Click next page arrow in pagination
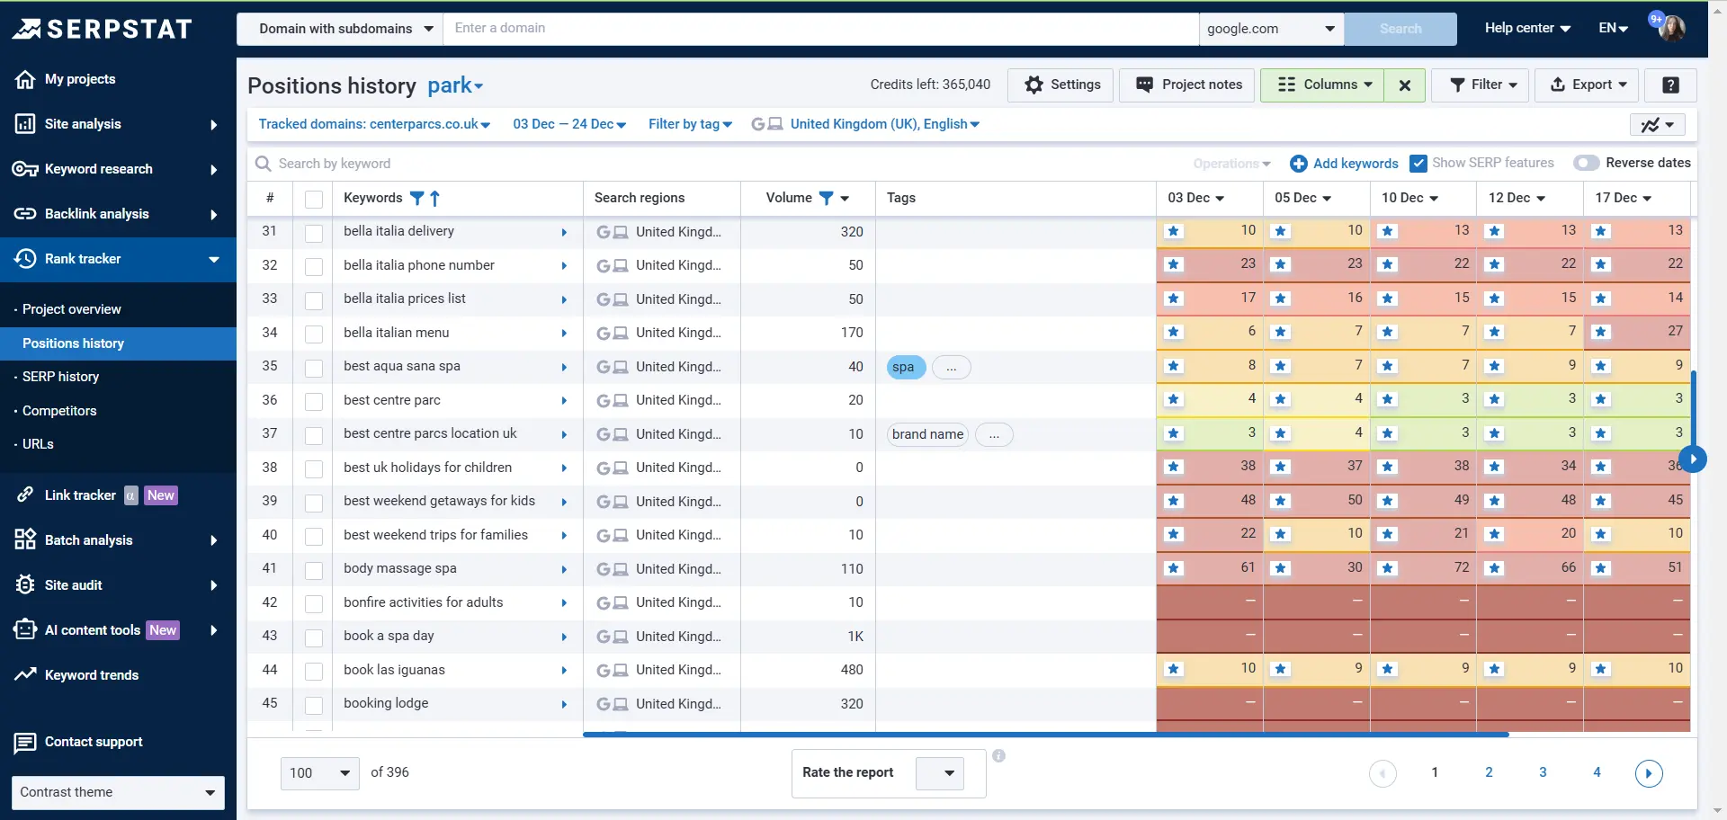1727x820 pixels. [x=1648, y=772]
